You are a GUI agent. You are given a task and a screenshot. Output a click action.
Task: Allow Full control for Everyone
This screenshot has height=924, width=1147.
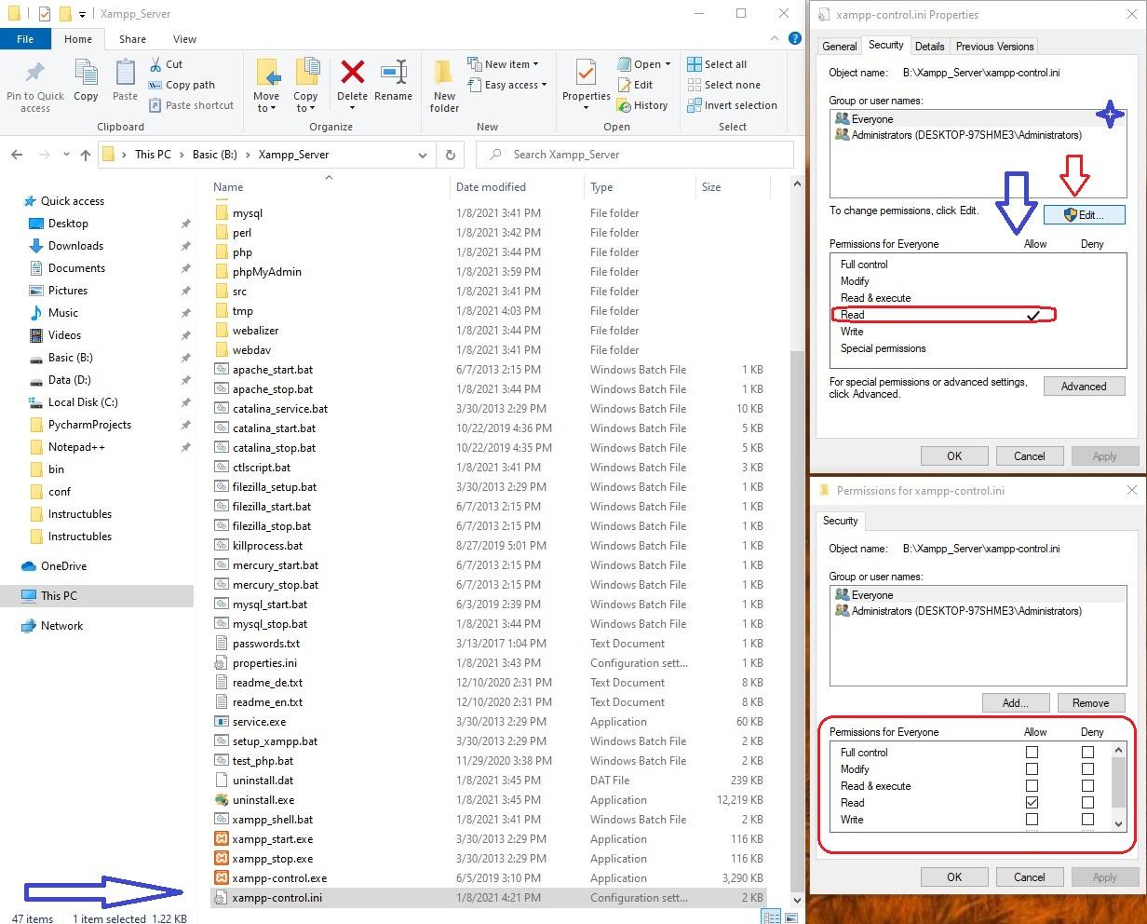click(x=1032, y=752)
